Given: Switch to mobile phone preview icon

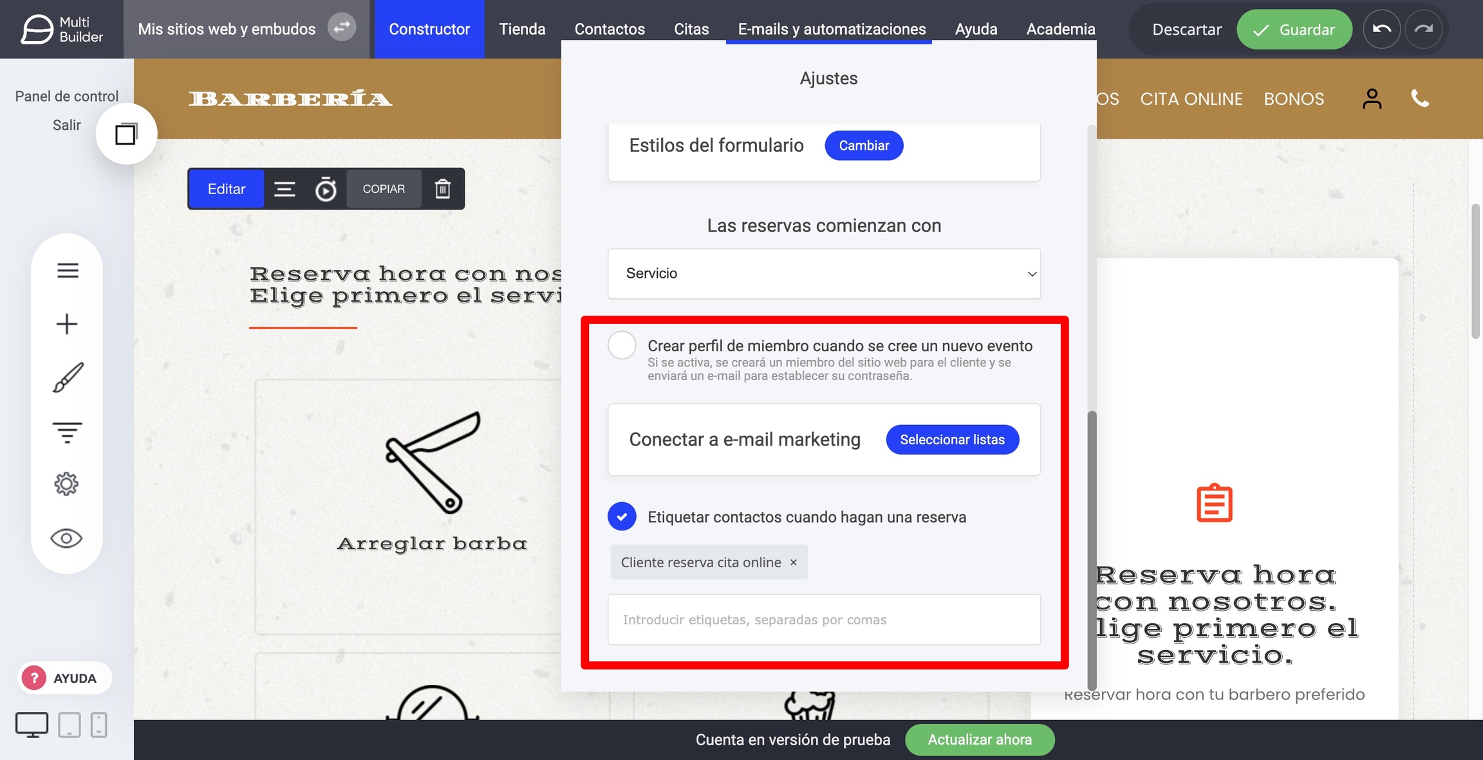Looking at the screenshot, I should click(x=98, y=725).
